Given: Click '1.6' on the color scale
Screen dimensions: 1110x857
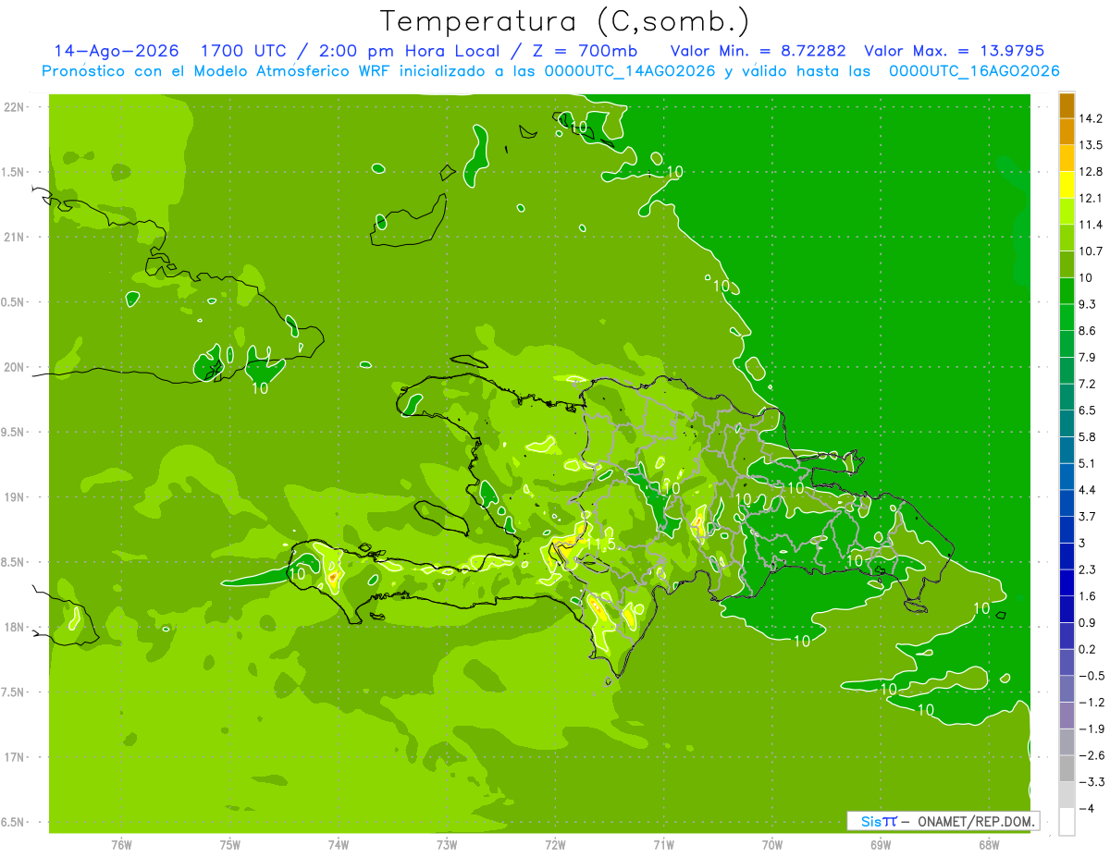Looking at the screenshot, I should coord(1088,596).
